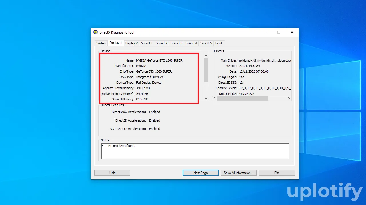Click driver version 27.21.14.6089
Image resolution: width=366 pixels, height=205 pixels.
(x=249, y=66)
